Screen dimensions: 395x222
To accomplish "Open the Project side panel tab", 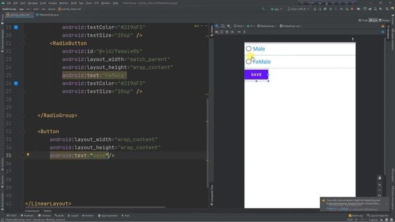I will (2, 19).
